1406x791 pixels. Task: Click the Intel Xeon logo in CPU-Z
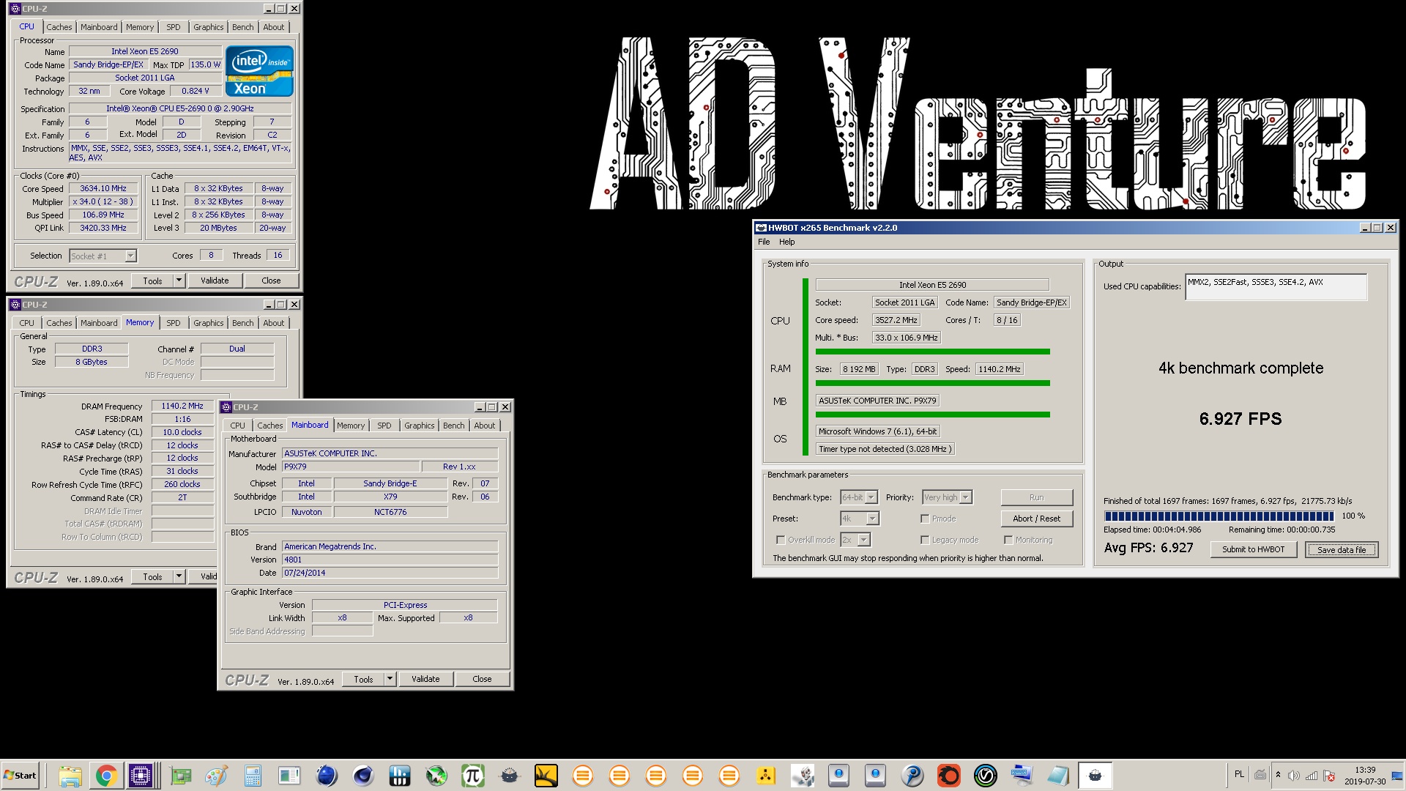coord(259,71)
